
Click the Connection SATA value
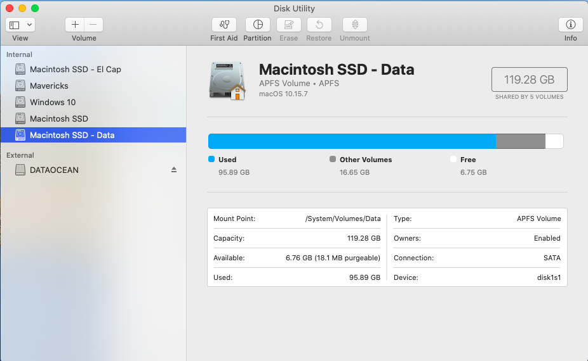552,258
